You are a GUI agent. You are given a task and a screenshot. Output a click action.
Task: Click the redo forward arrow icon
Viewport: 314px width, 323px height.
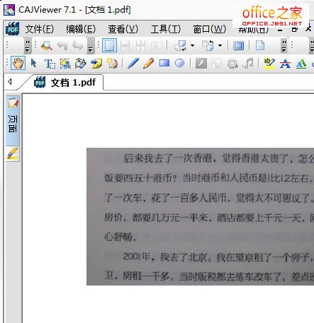(78, 45)
